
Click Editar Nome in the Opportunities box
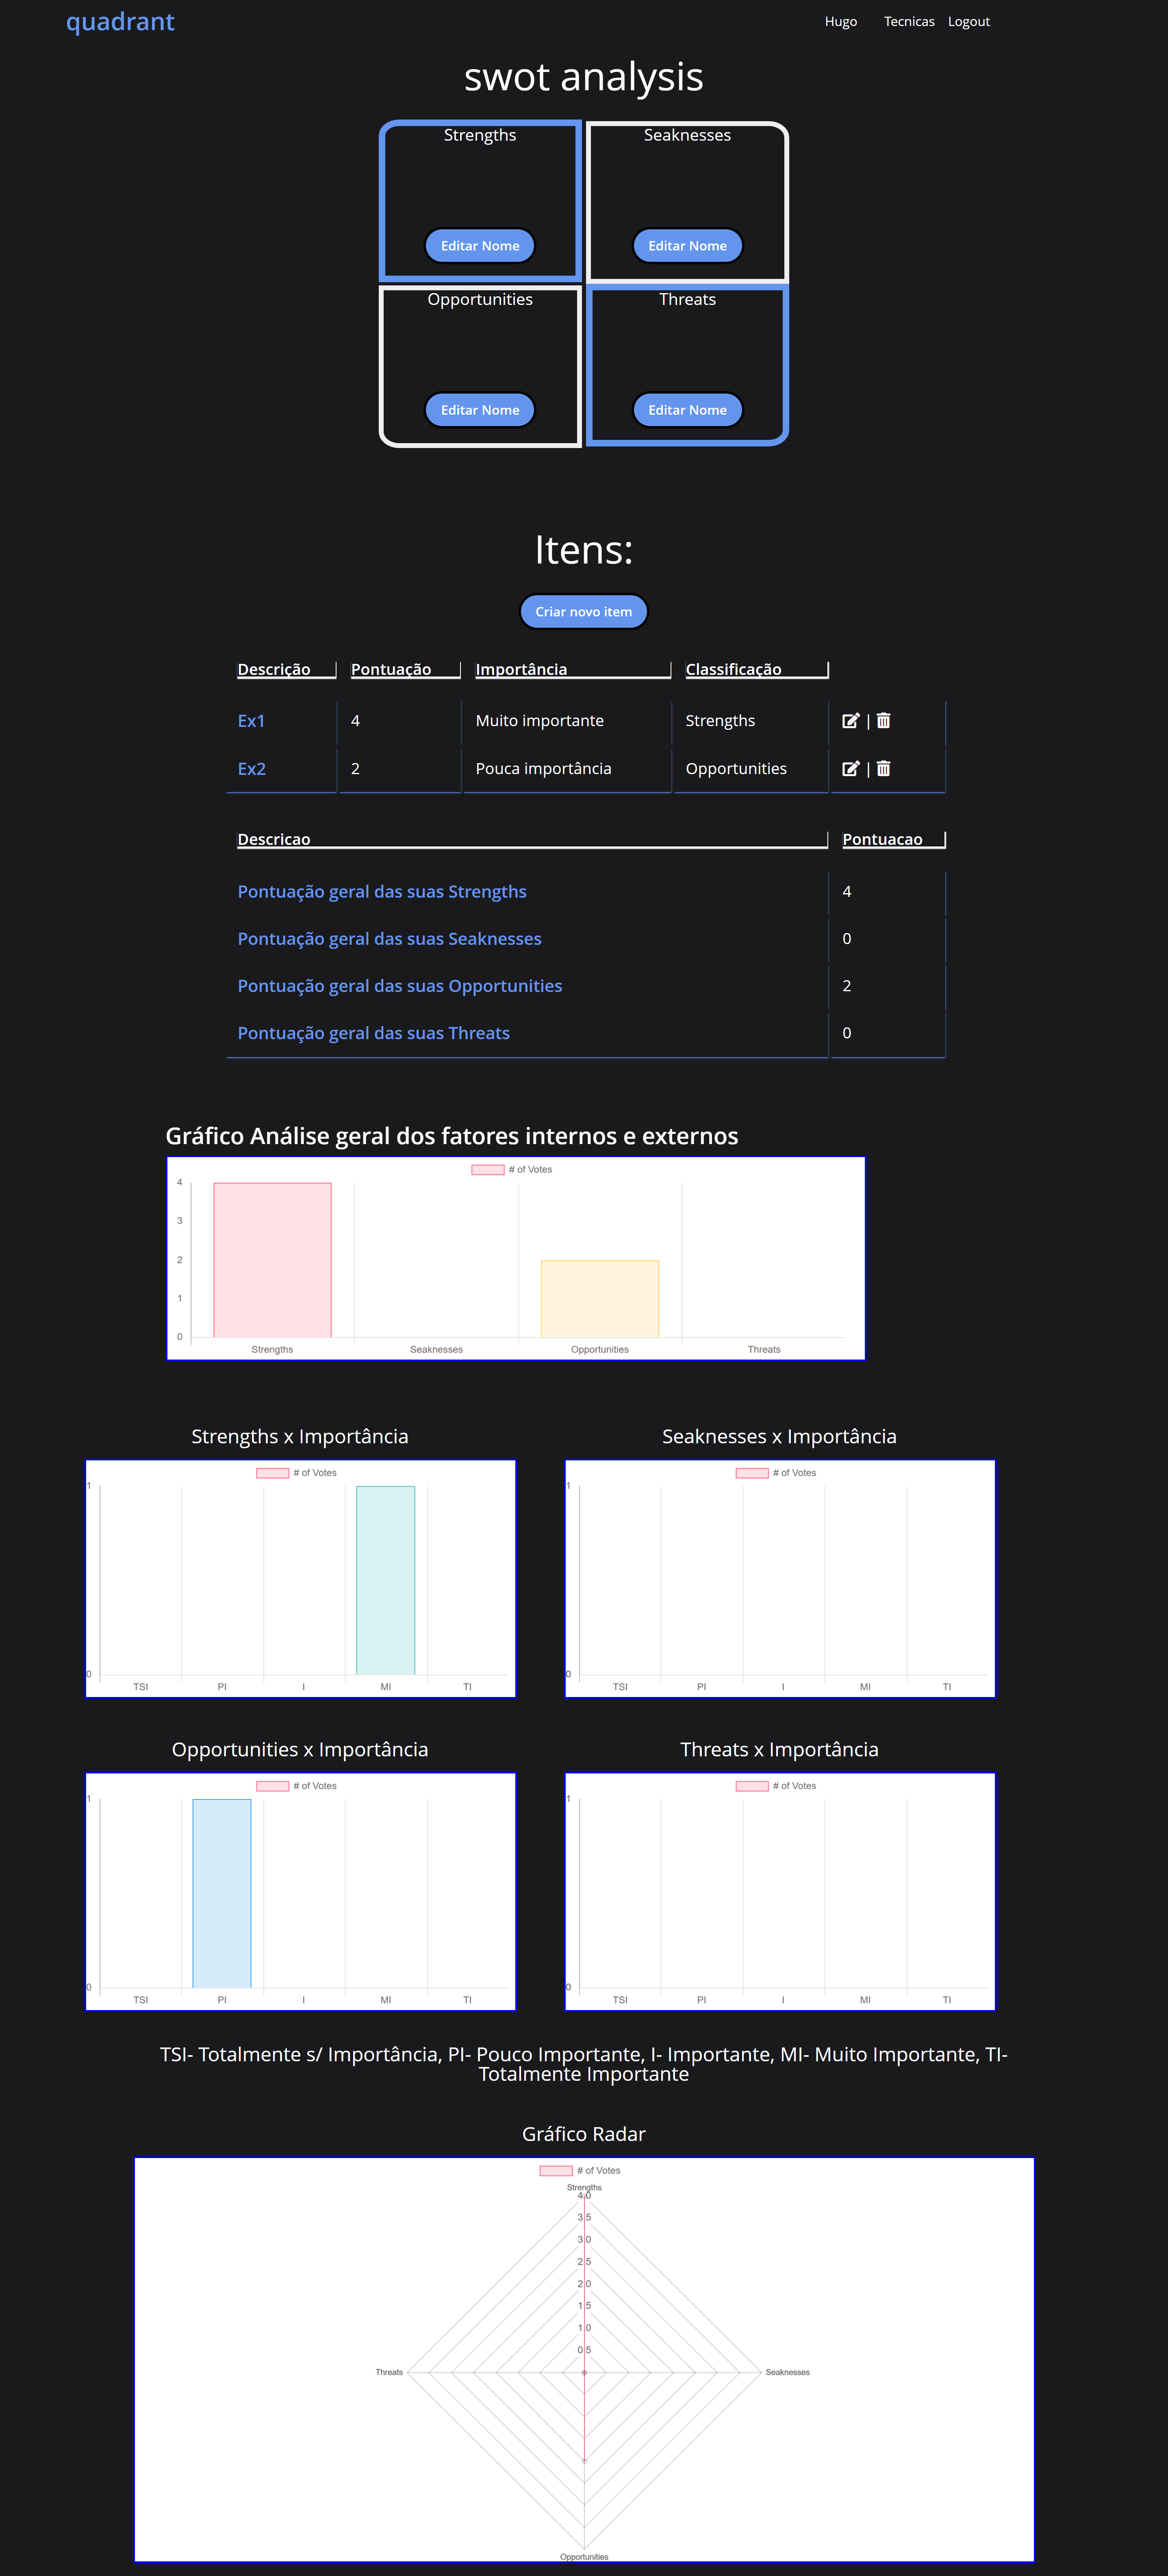(480, 410)
